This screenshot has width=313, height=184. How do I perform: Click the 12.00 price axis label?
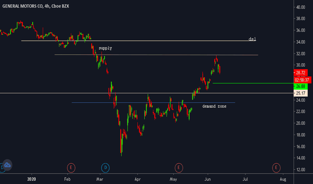pos(301,170)
